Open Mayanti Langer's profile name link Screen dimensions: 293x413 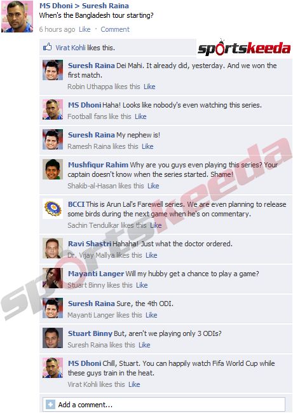[96, 274]
